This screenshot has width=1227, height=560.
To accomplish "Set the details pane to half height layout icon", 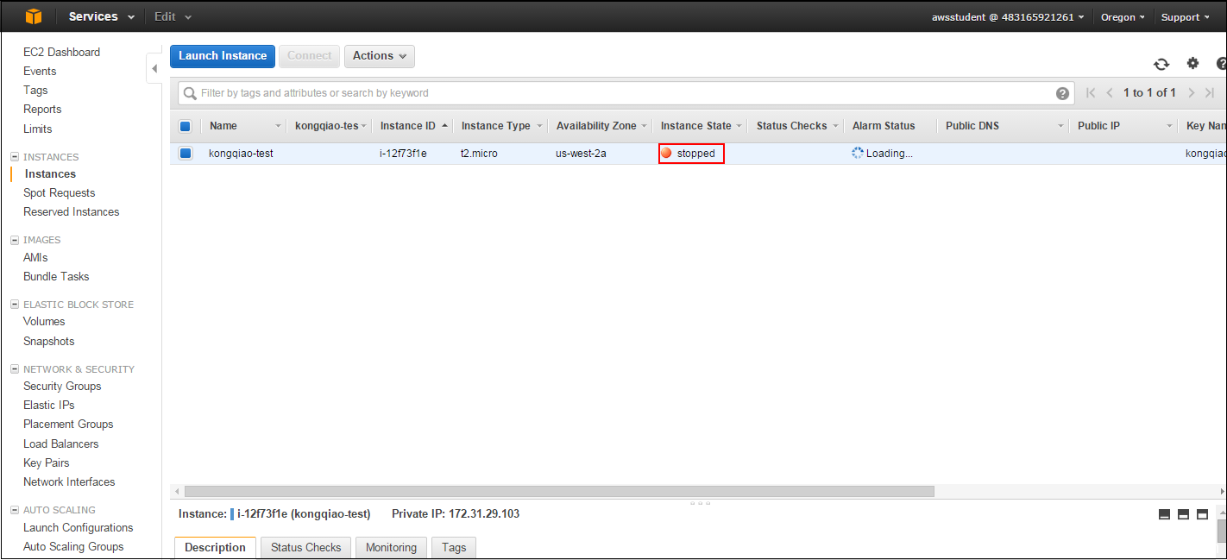I will 1183,514.
